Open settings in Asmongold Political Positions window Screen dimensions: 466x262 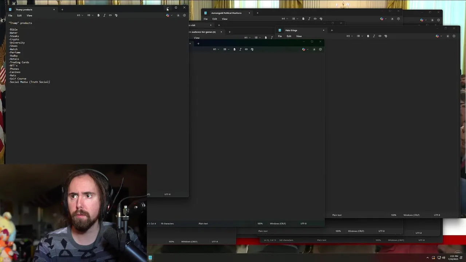[x=398, y=19]
